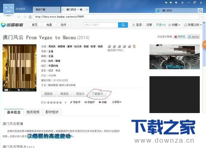
Task: Click the black video panel on right
Action: point(175,95)
